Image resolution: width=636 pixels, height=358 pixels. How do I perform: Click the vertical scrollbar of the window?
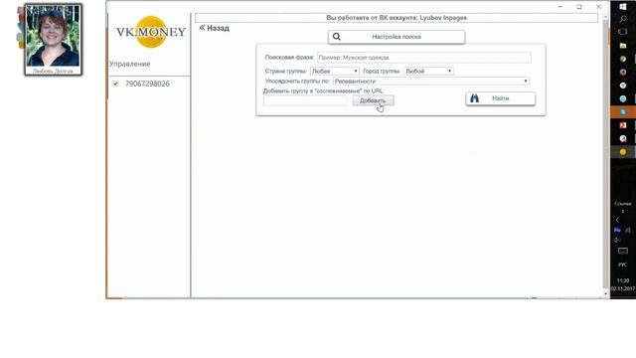605,154
